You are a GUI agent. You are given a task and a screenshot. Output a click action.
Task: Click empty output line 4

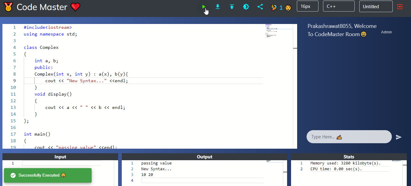tap(202, 181)
